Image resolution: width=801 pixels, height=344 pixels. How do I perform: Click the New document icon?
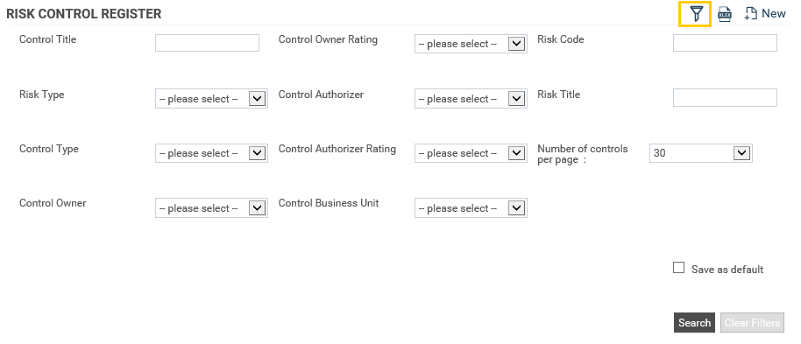tap(750, 14)
